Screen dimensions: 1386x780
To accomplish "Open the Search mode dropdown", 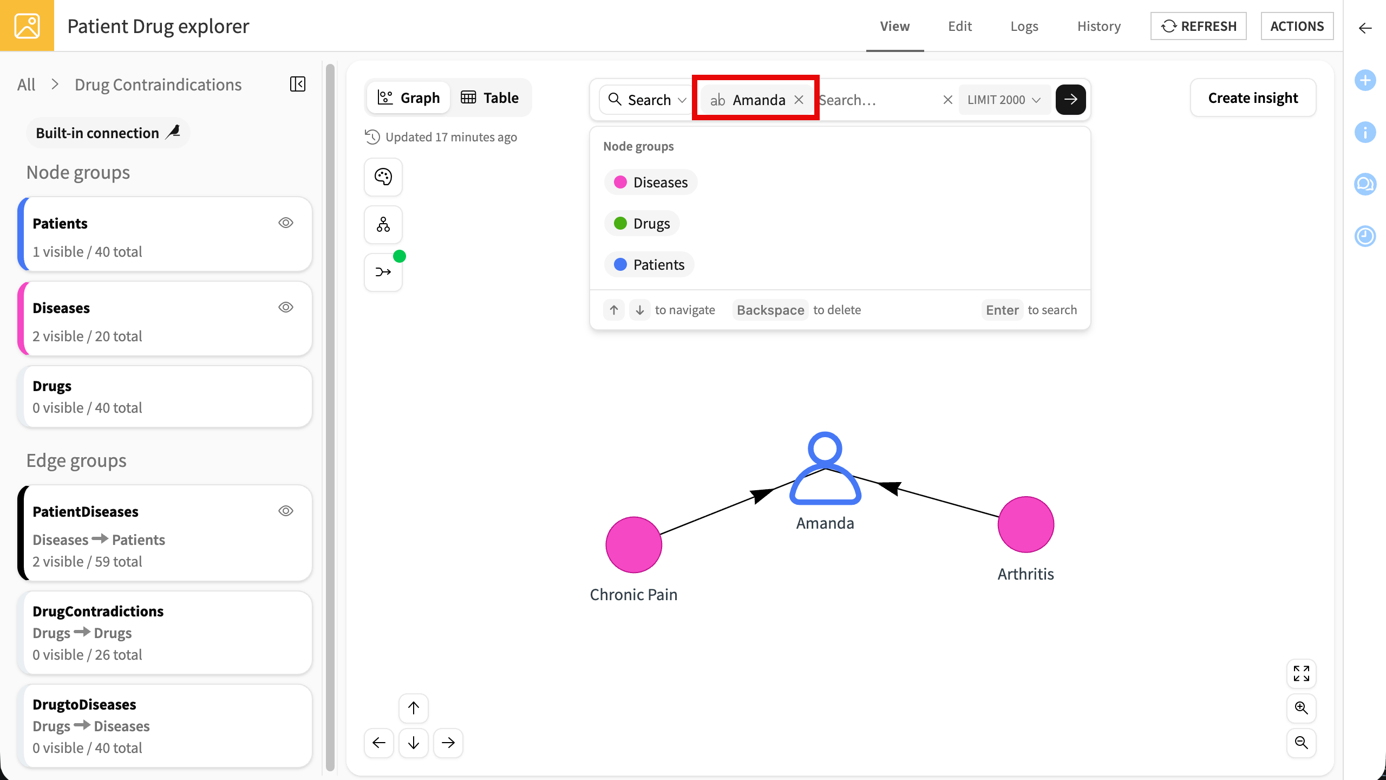I will [x=647, y=100].
